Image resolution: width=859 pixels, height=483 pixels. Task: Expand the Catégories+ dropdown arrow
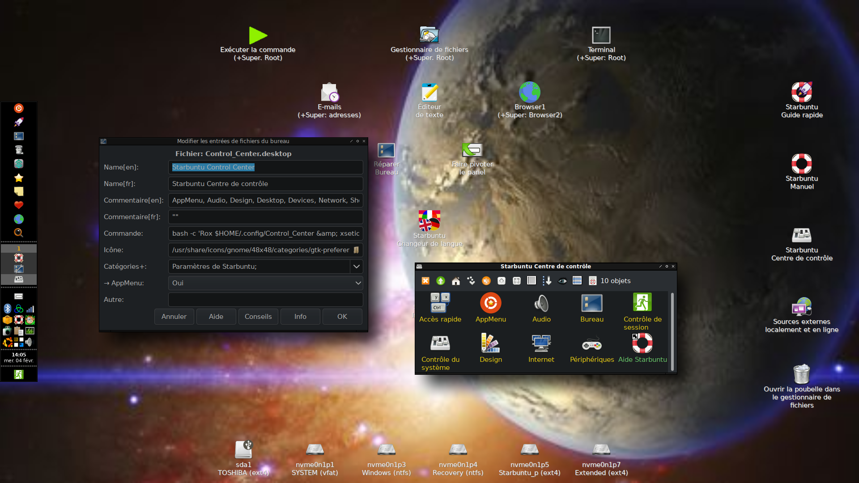coord(356,267)
